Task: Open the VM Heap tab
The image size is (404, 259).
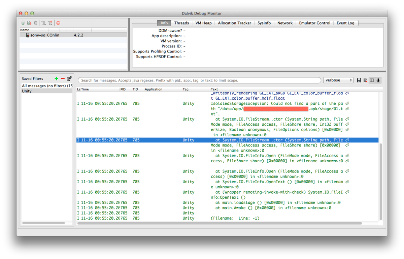Action: (x=203, y=23)
